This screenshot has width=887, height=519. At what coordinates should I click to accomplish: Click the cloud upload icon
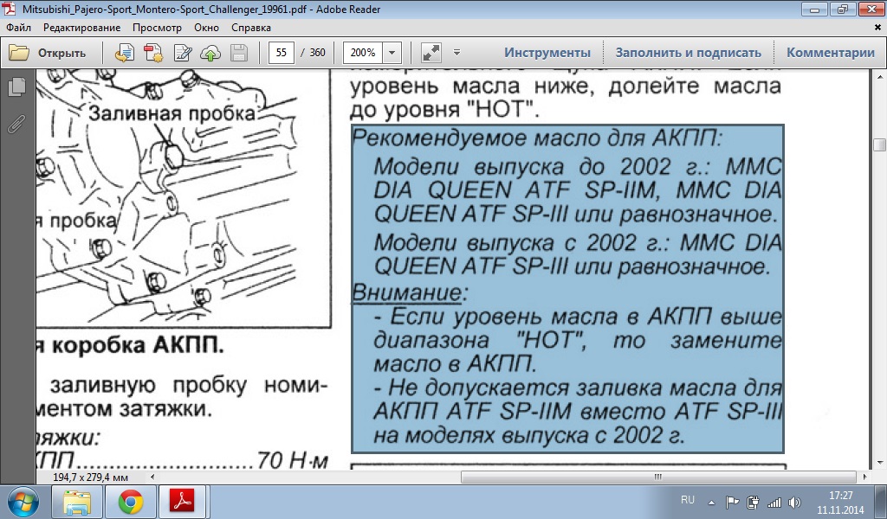point(210,53)
